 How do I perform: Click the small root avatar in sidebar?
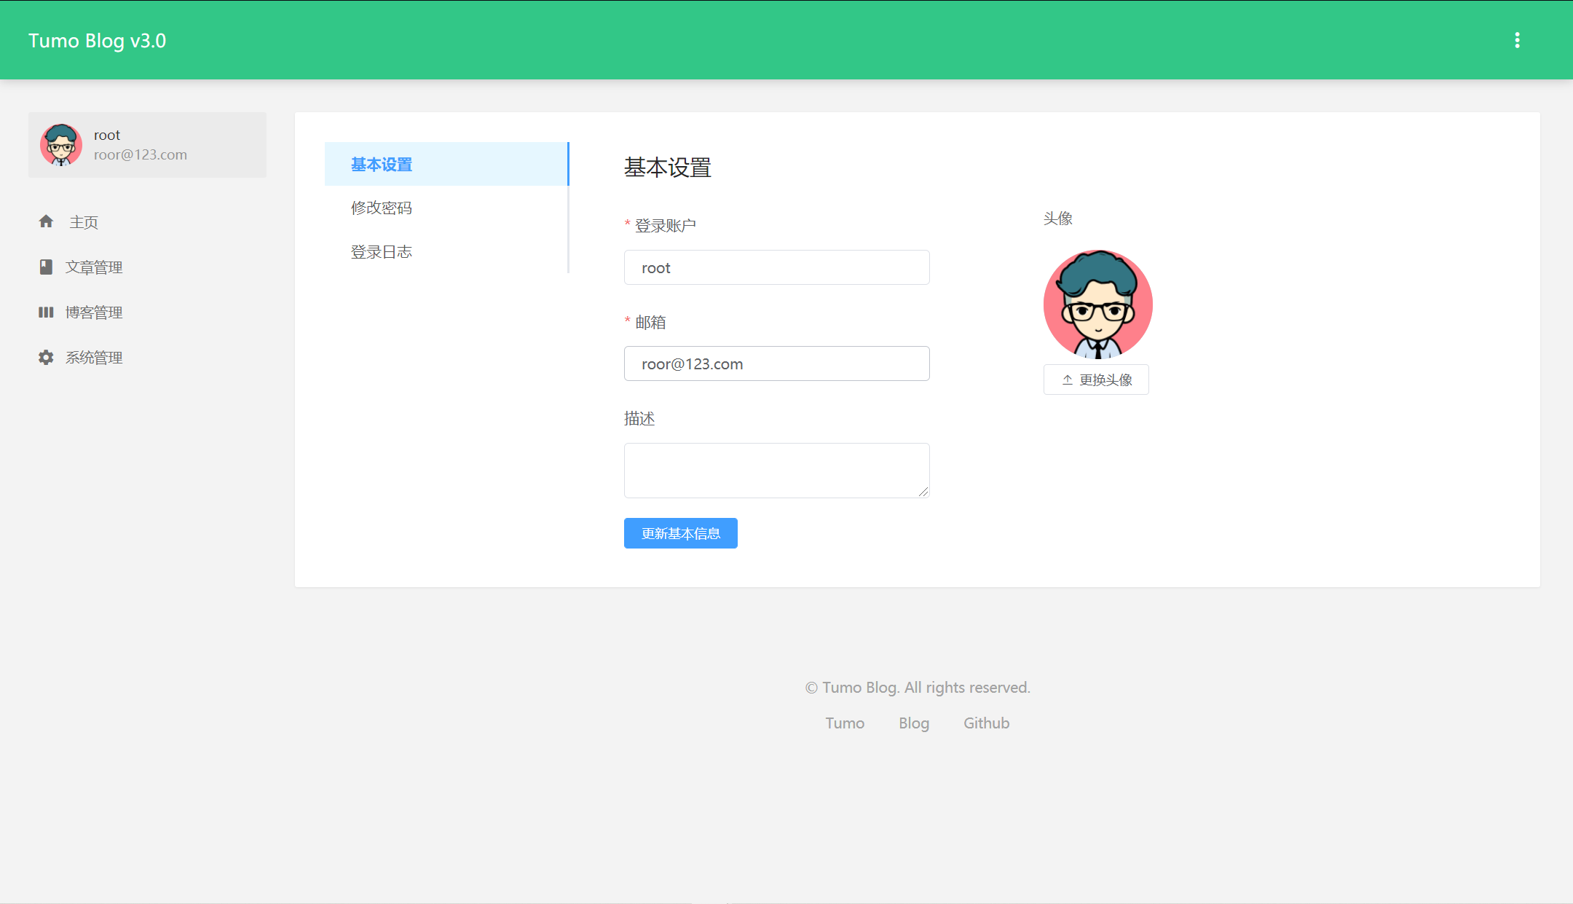click(61, 144)
